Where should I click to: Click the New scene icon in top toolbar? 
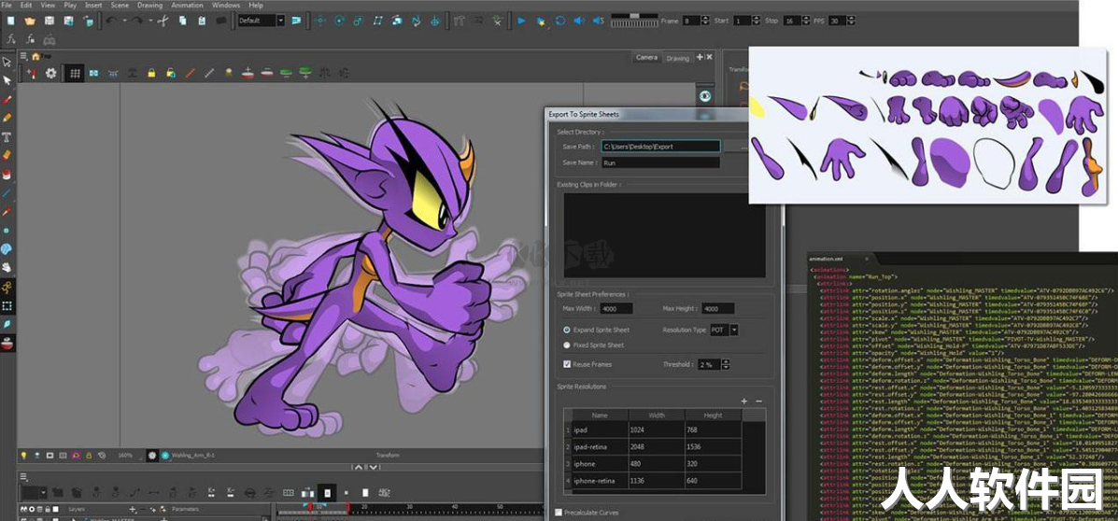click(x=10, y=21)
